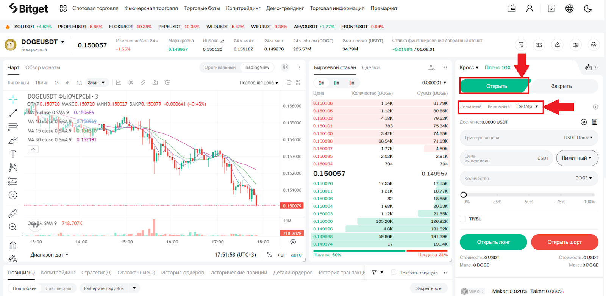Open the DOGE quantity unit dropdown

[584, 178]
